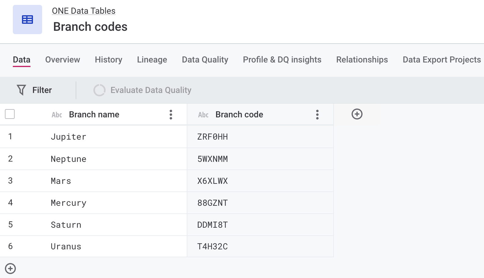Click the Uranus branch code T4H32C
The height and width of the screenshot is (278, 484).
pos(213,247)
